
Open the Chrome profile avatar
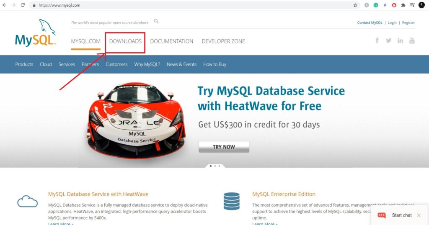click(x=421, y=5)
